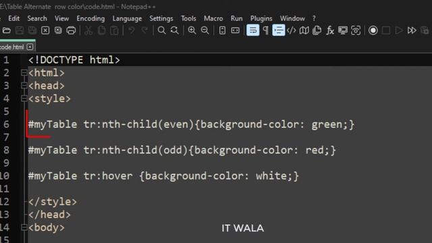Open the Document Map icon

304,30
